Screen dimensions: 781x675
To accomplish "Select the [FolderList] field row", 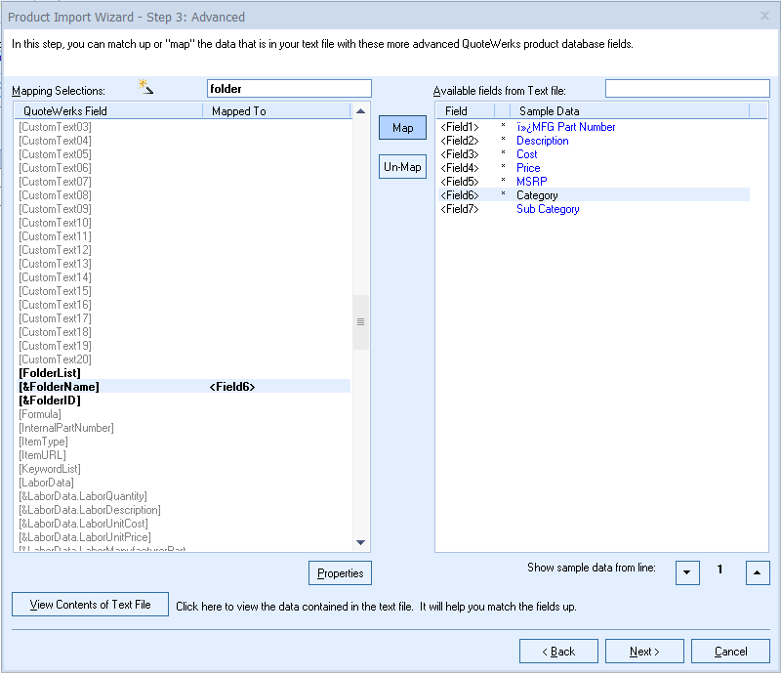I will (x=50, y=373).
